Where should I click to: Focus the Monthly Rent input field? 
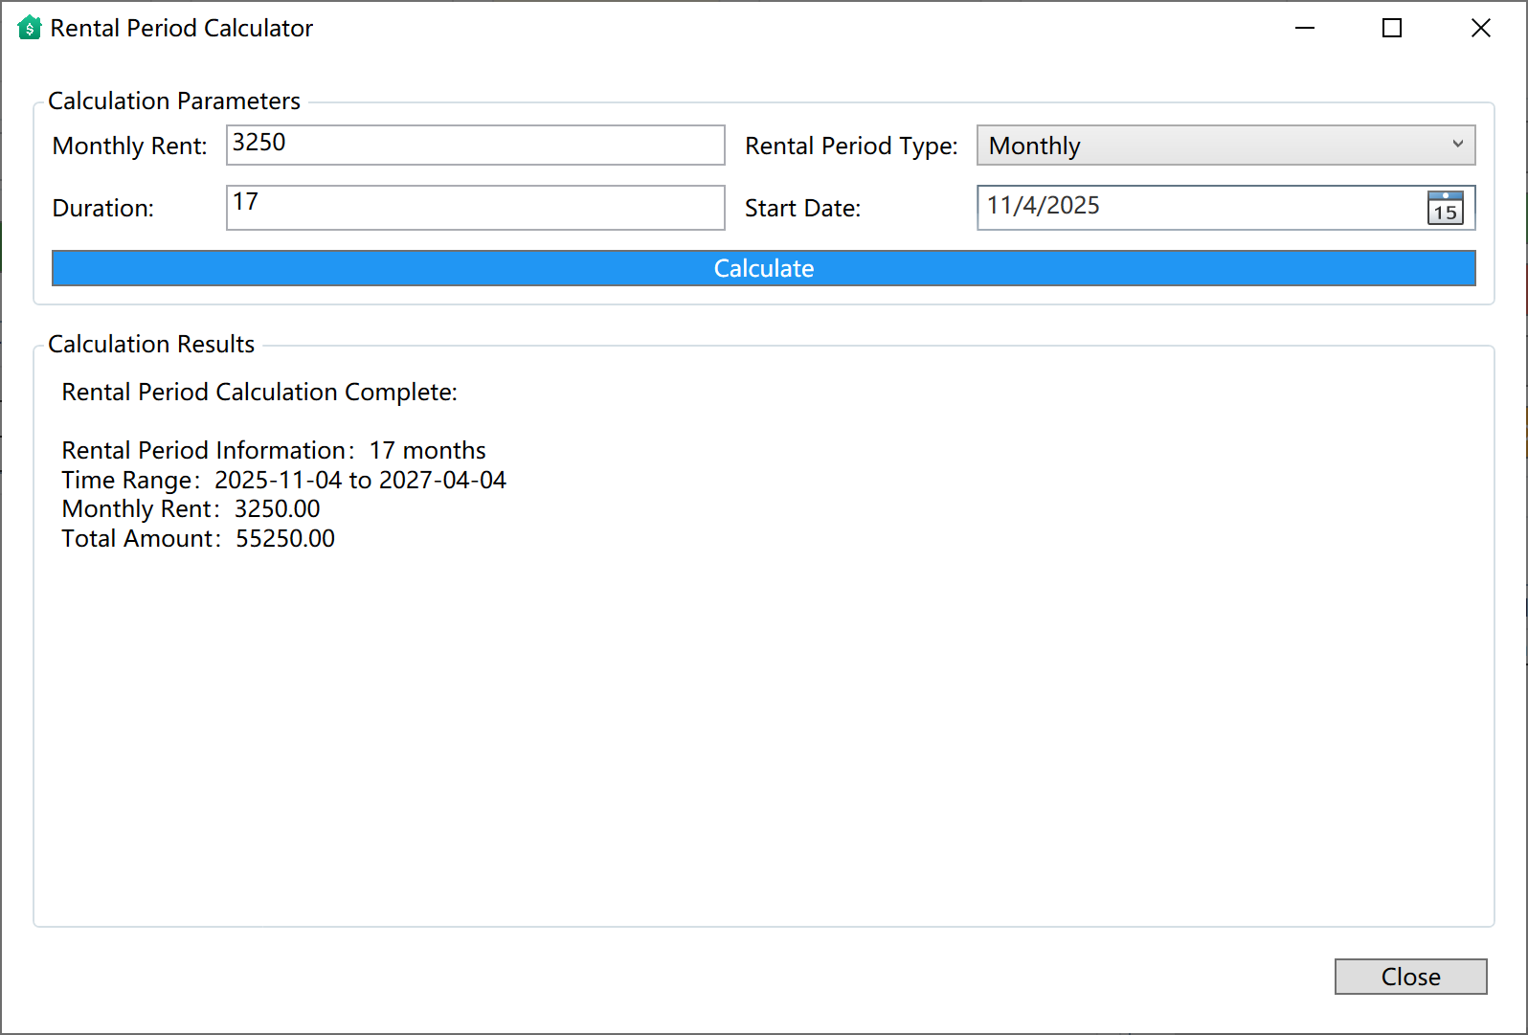(x=475, y=145)
